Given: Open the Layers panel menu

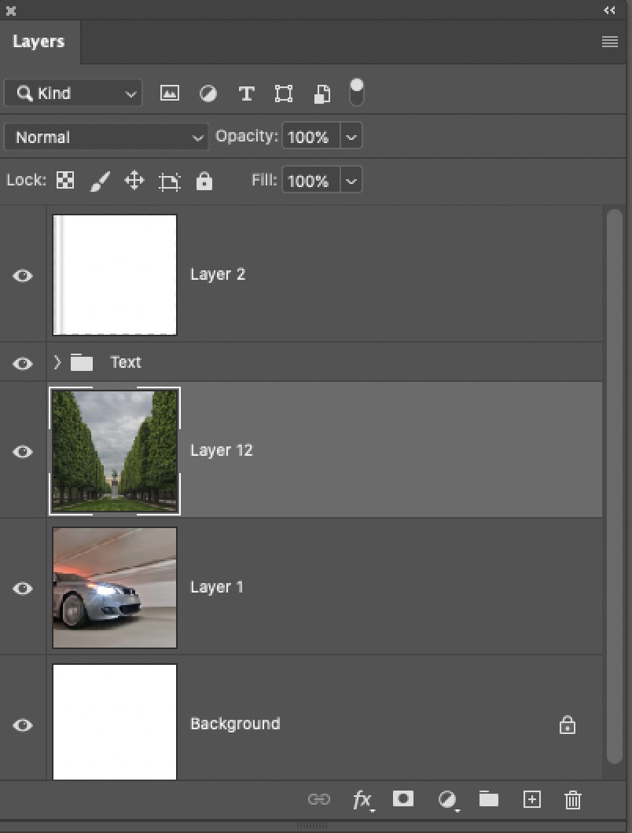Looking at the screenshot, I should pos(609,42).
